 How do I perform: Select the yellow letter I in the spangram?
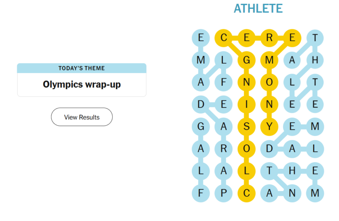point(246,104)
